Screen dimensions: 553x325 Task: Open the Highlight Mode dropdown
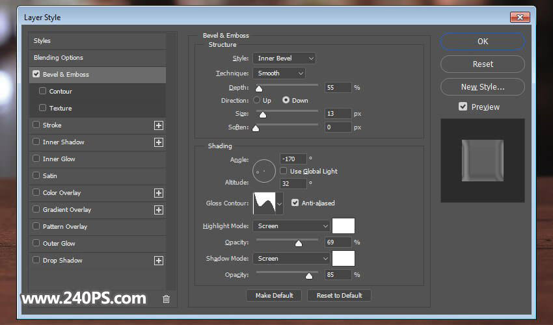pyautogui.click(x=291, y=226)
